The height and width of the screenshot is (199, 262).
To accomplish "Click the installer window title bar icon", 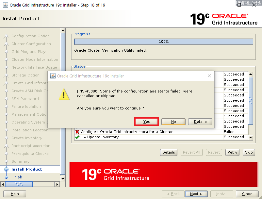I will pos(5,5).
